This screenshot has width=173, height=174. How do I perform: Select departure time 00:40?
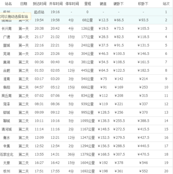[x=55, y=62]
